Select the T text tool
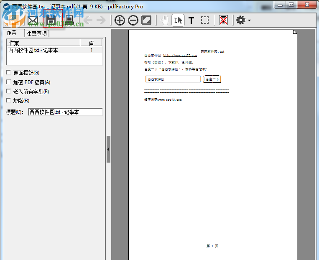The height and width of the screenshot is (260, 319). [x=191, y=20]
